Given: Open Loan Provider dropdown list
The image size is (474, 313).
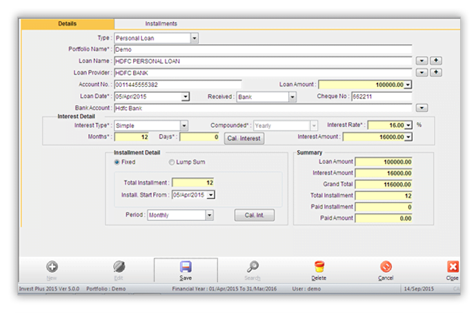Looking at the screenshot, I should [422, 73].
